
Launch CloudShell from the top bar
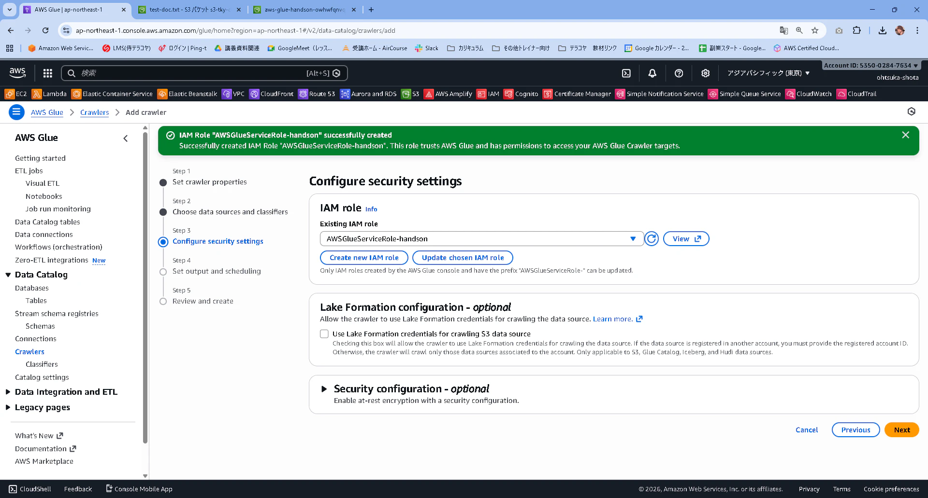pos(626,73)
